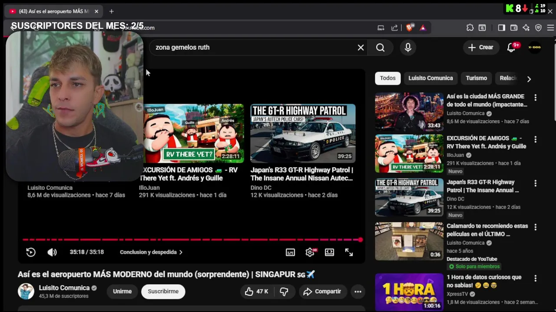The width and height of the screenshot is (556, 312).
Task: Click the magnifier search button
Action: pyautogui.click(x=381, y=48)
